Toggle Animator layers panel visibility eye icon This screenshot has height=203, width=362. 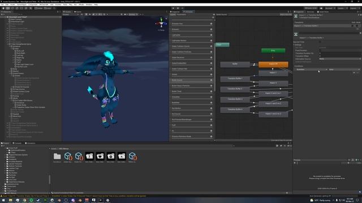tap(214, 15)
